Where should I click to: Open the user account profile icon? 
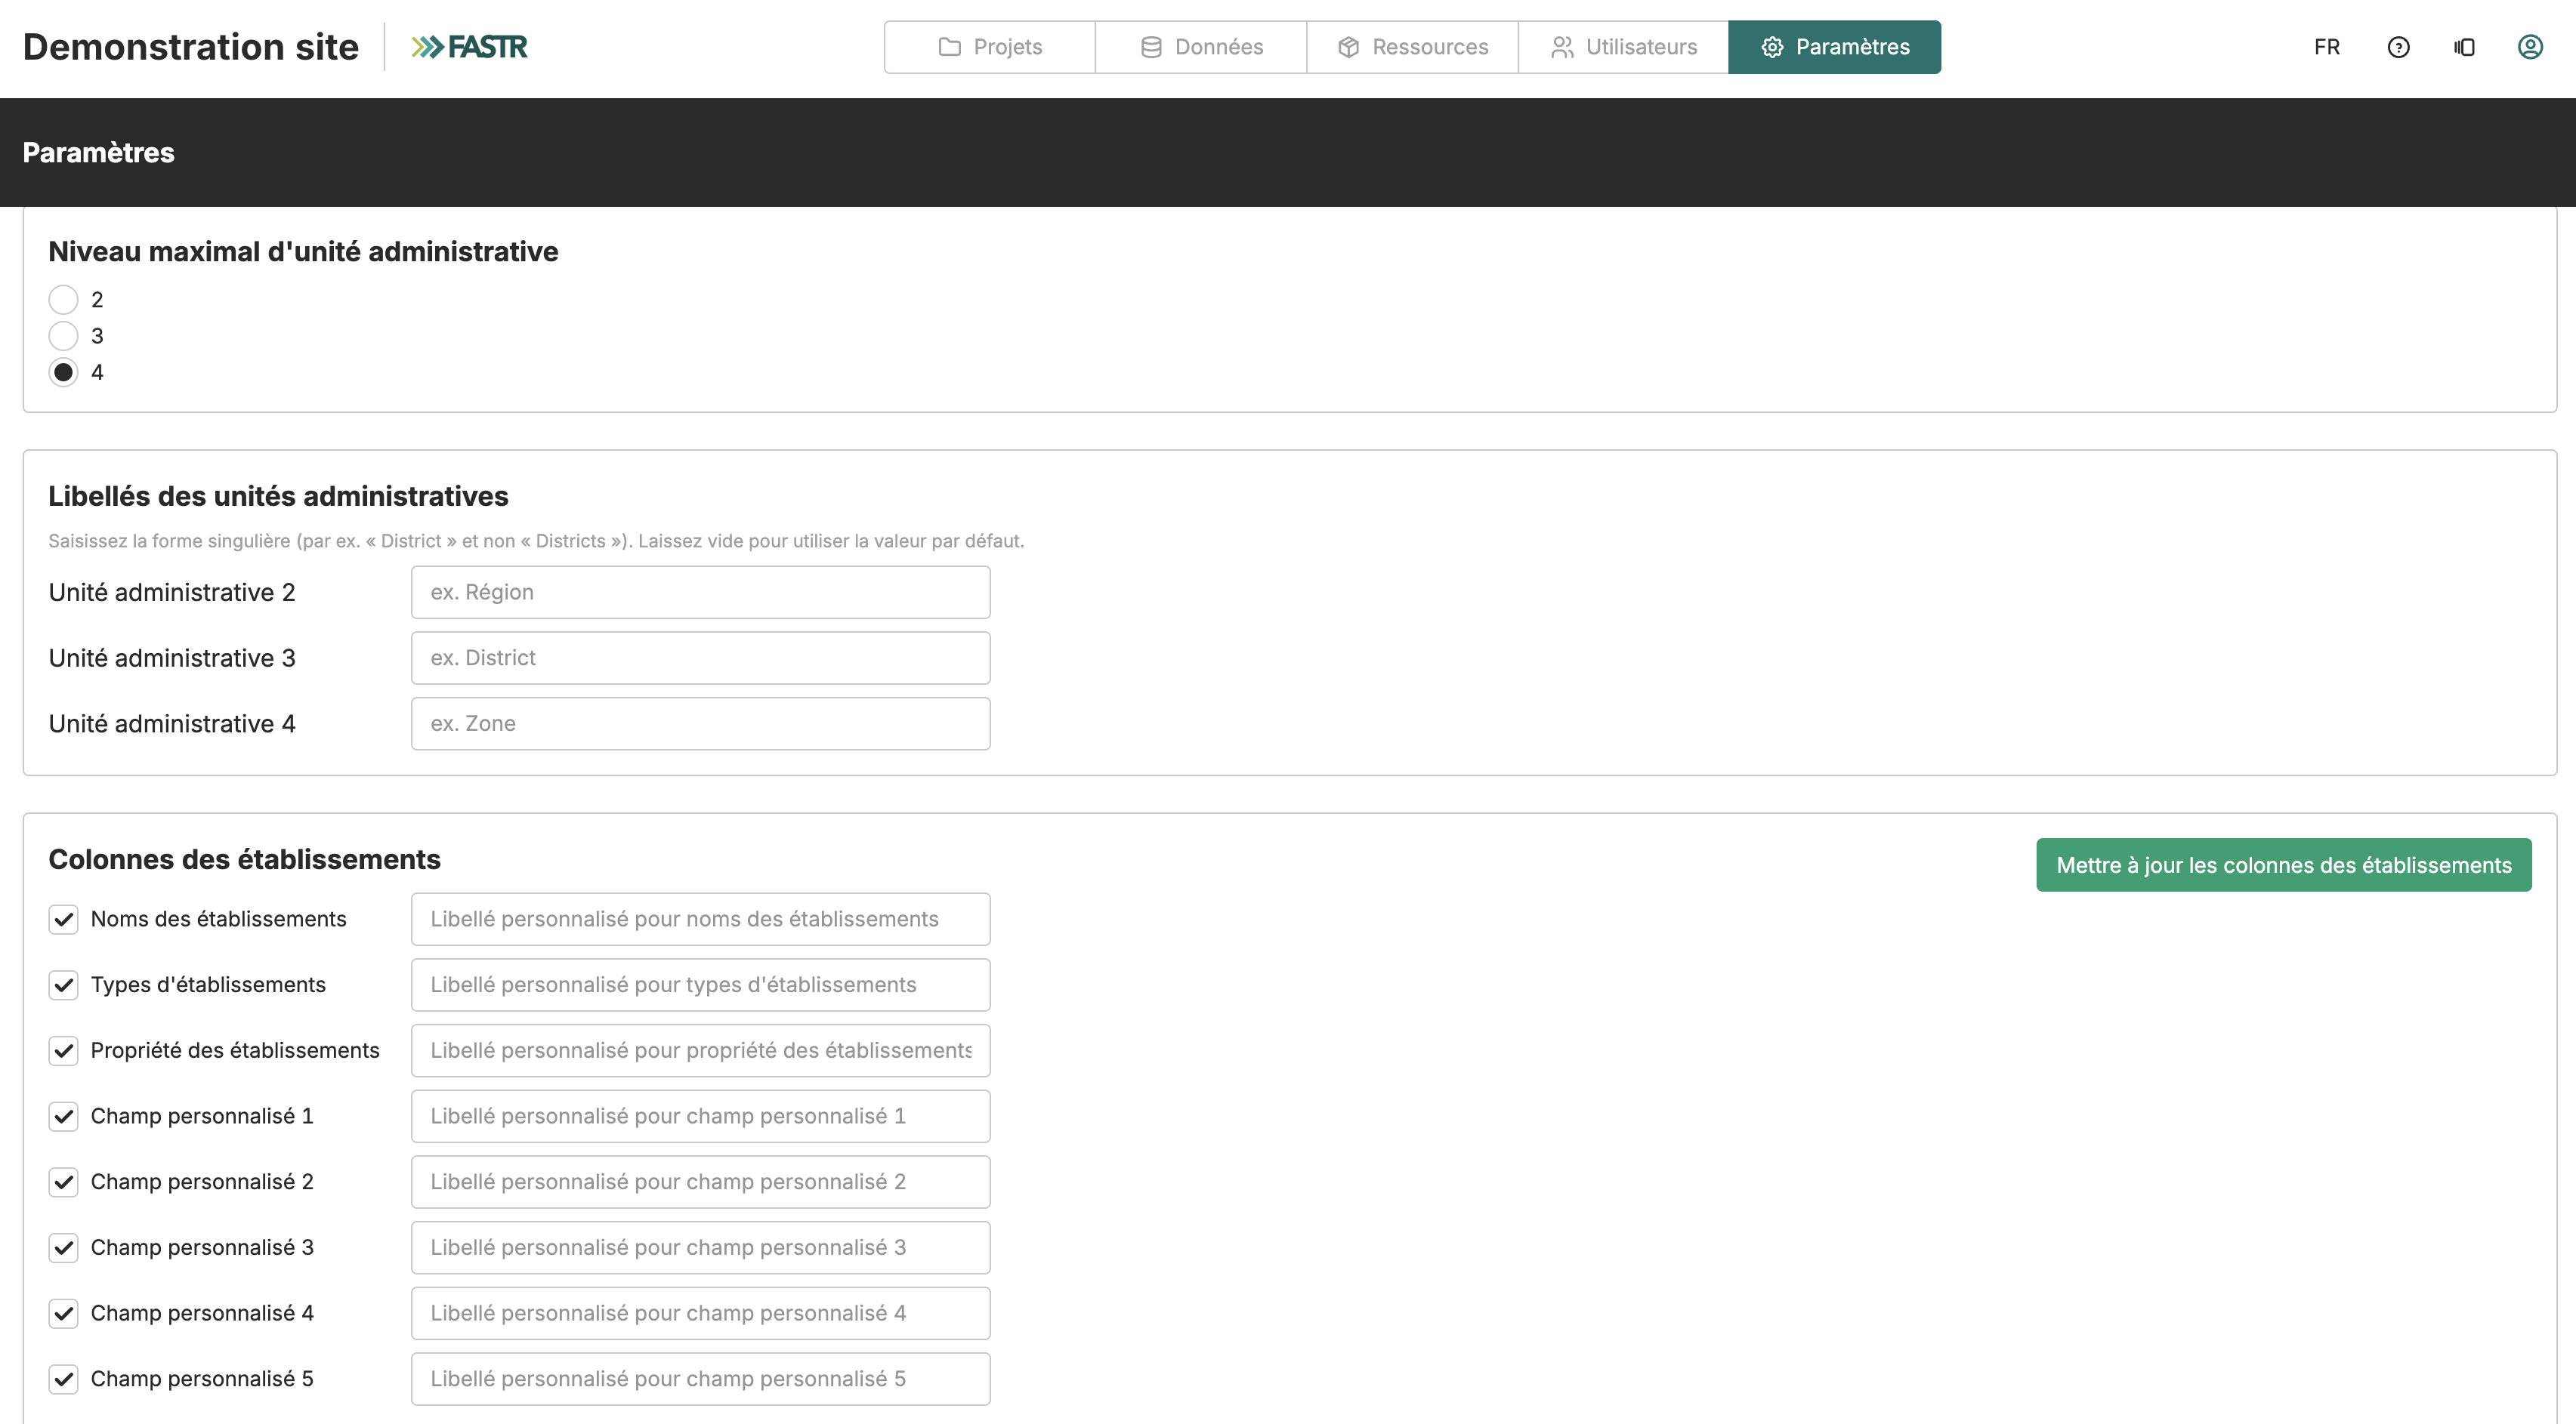tap(2530, 47)
